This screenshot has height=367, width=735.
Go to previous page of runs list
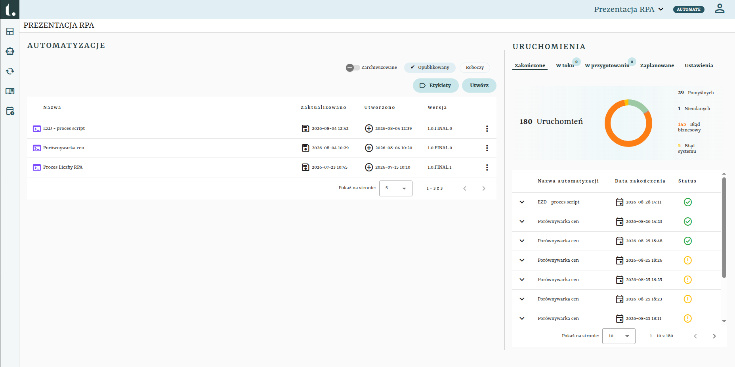[695, 336]
